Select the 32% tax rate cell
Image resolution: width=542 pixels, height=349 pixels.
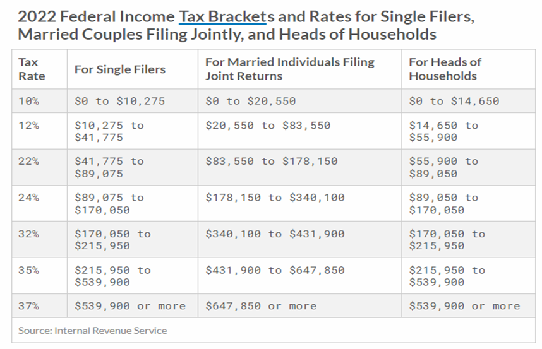[28, 234]
